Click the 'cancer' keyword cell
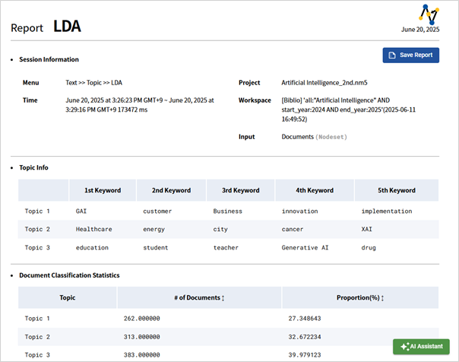 click(x=293, y=230)
